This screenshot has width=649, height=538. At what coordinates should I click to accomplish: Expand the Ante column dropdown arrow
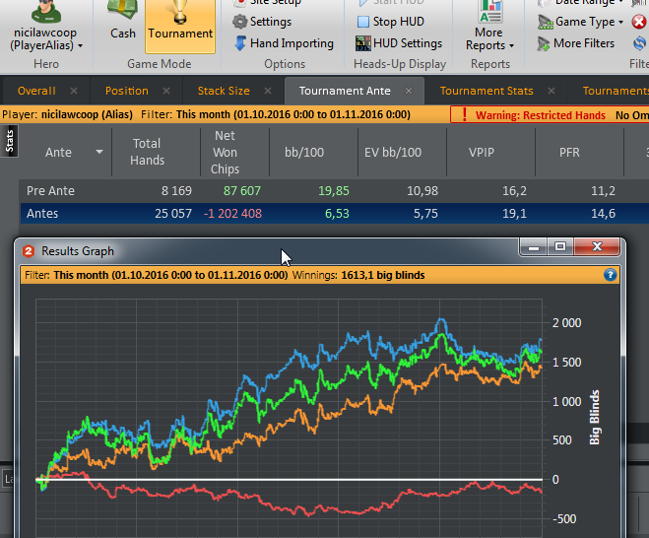(99, 153)
